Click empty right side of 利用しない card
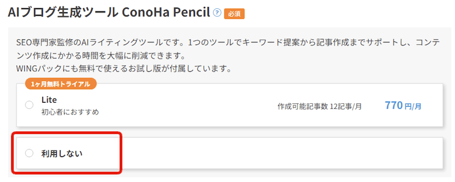The image size is (455, 182). point(275,153)
